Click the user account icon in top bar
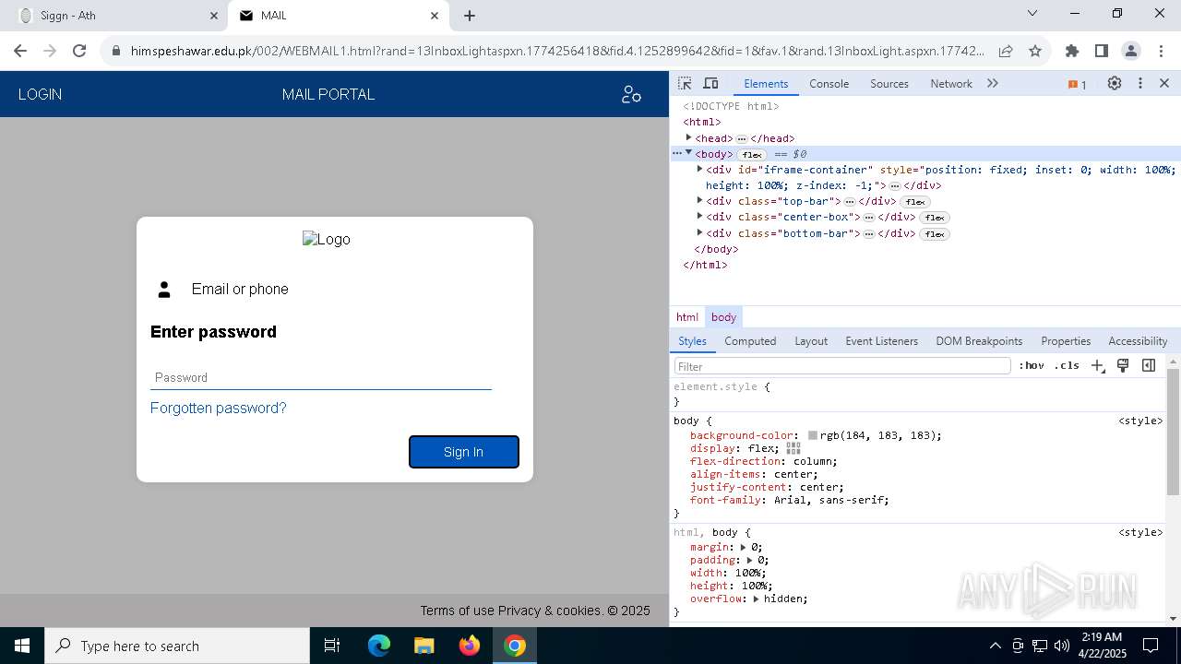Image resolution: width=1181 pixels, height=664 pixels. (631, 94)
